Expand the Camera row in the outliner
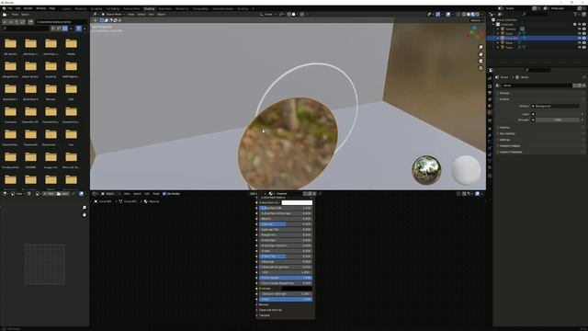This screenshot has height=331, width=588. pyautogui.click(x=498, y=29)
